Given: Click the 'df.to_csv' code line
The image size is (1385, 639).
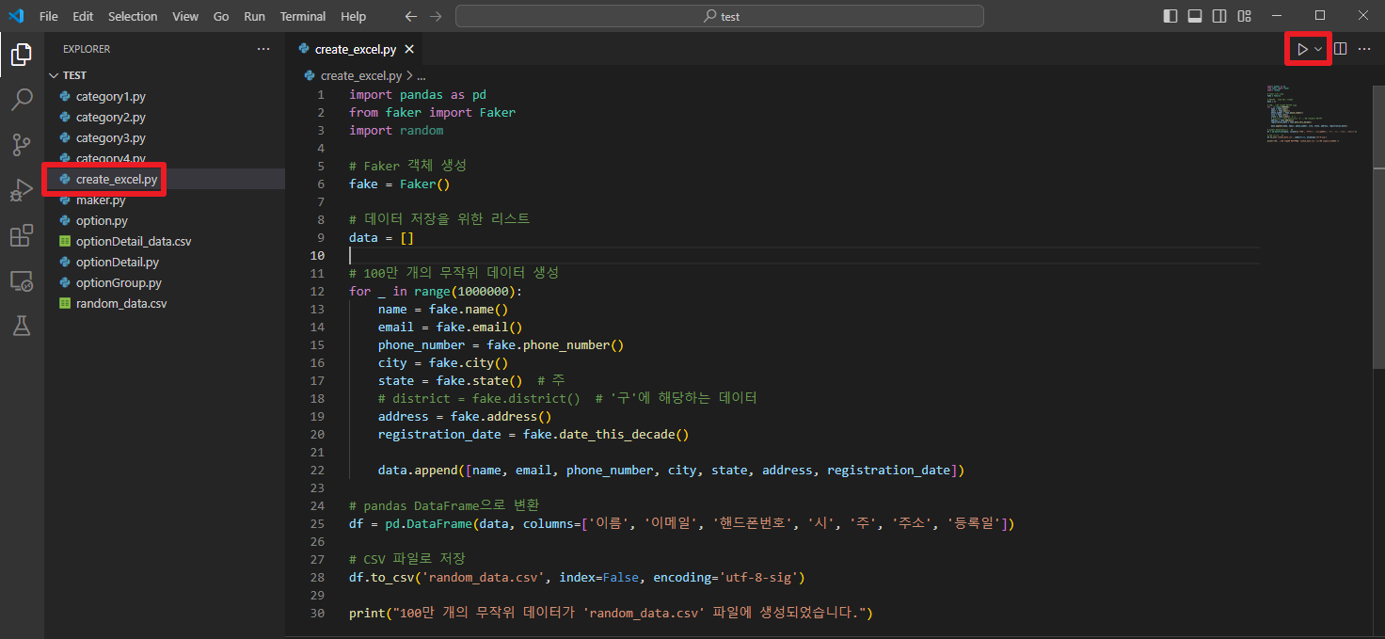Looking at the screenshot, I should pyautogui.click(x=577, y=577).
